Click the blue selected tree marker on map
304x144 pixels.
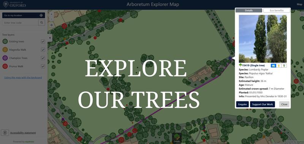[x=230, y=58]
